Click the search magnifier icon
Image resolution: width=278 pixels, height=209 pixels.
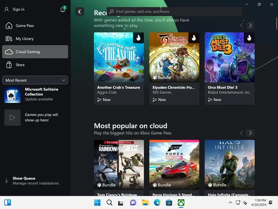point(111,11)
